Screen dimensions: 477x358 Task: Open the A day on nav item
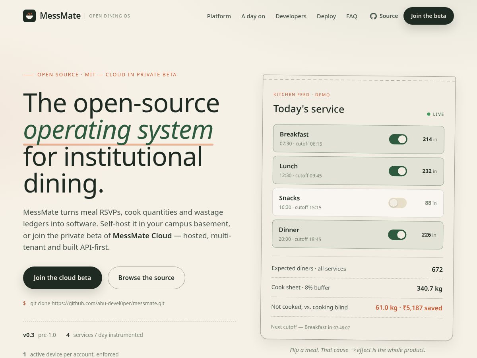(x=253, y=16)
